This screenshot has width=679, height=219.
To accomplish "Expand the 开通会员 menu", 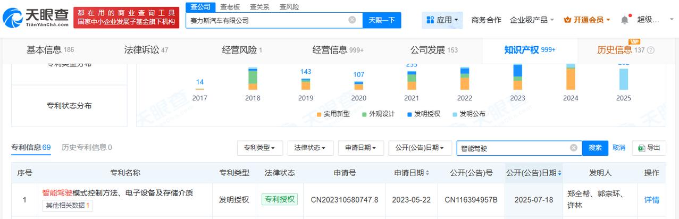I will point(587,20).
